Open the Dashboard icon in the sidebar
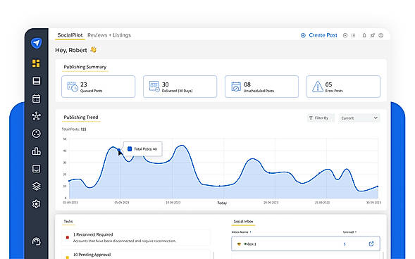Viewport: 415px width, 259px height. (36, 63)
